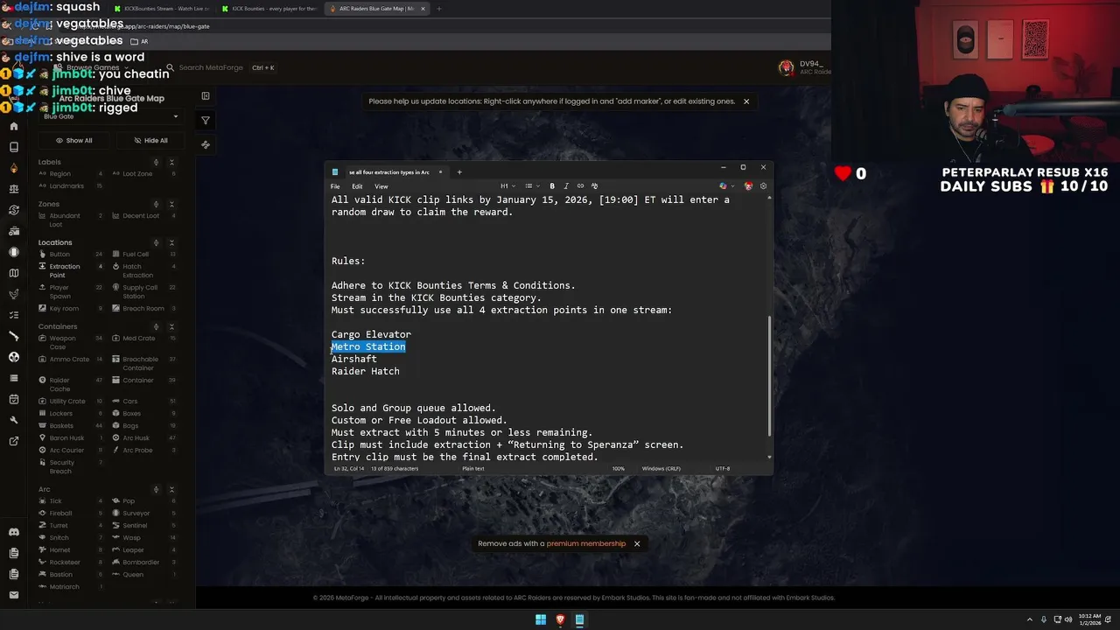Collapse the Locations section
Screen dimensions: 1120x630
coord(171,243)
